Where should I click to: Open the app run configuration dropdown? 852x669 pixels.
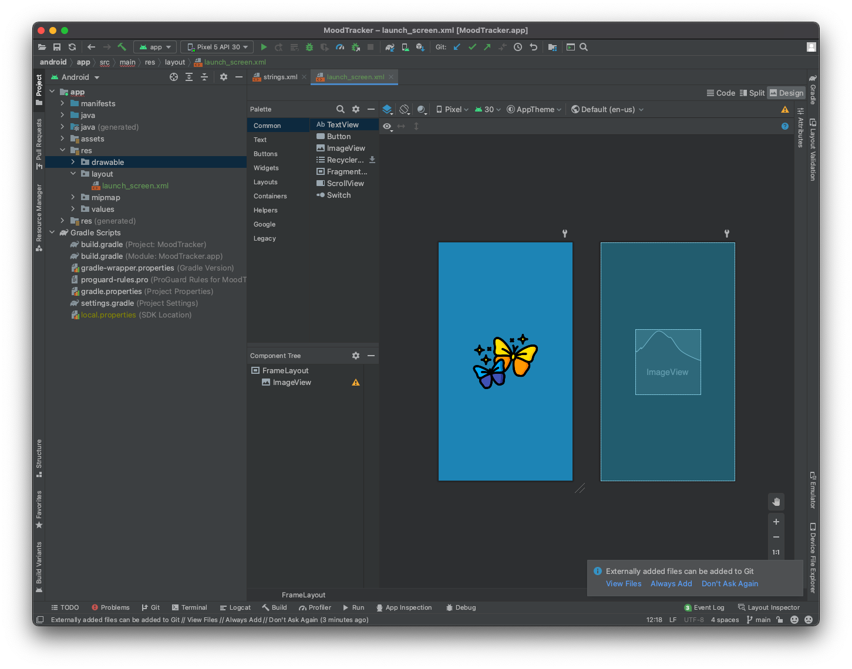click(155, 47)
